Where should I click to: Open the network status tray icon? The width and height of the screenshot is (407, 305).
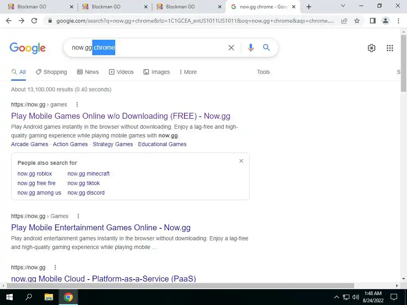point(346,297)
